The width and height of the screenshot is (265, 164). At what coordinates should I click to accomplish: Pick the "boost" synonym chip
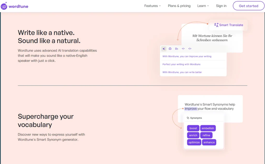pos(193,128)
